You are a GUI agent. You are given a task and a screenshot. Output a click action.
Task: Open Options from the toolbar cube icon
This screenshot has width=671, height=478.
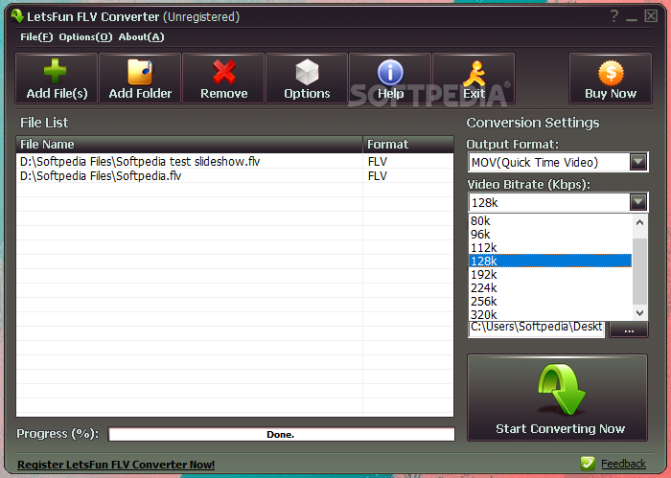pos(307,79)
